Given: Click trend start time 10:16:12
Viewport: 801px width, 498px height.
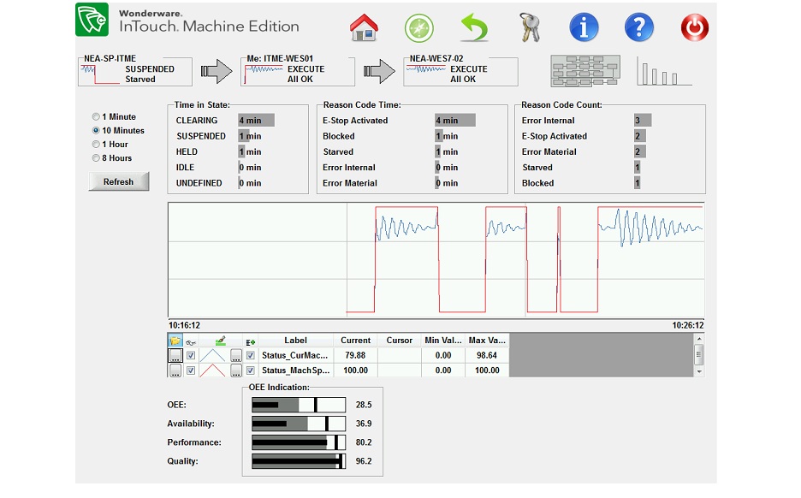Looking at the screenshot, I should [x=184, y=325].
